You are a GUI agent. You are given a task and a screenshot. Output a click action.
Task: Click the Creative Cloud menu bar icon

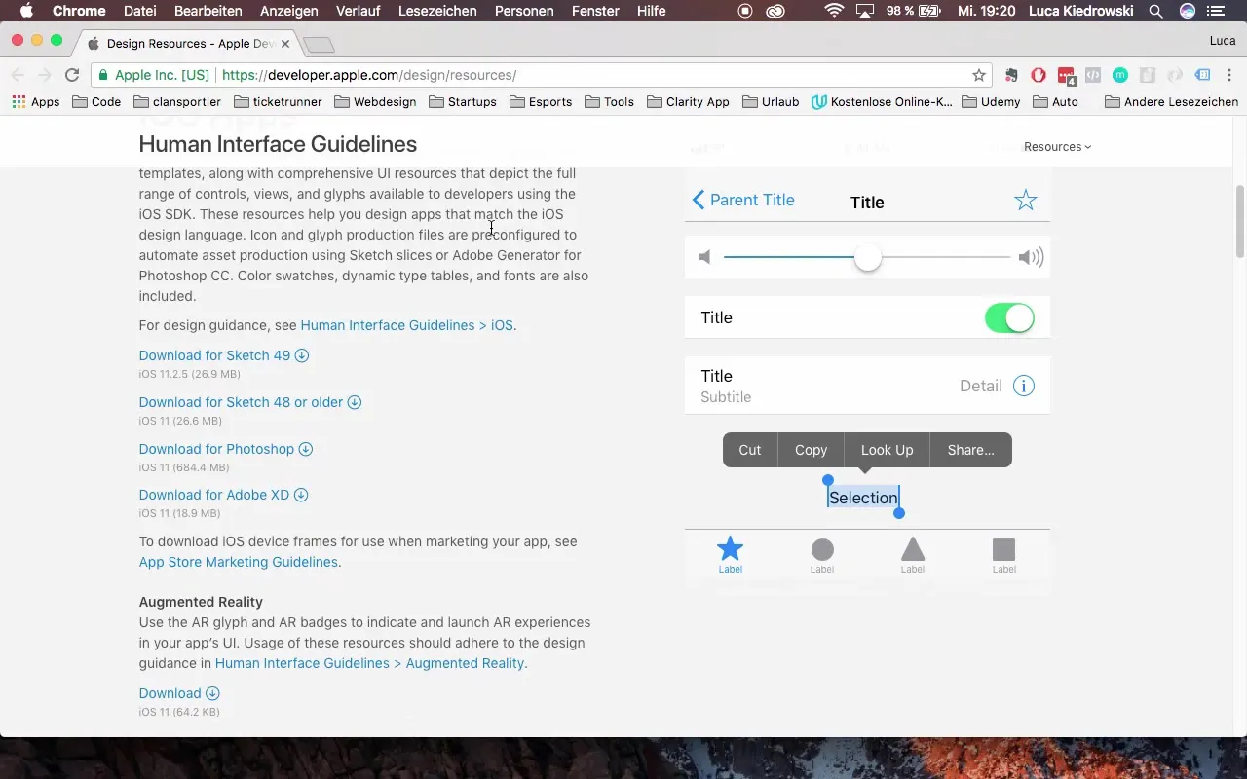point(775,11)
